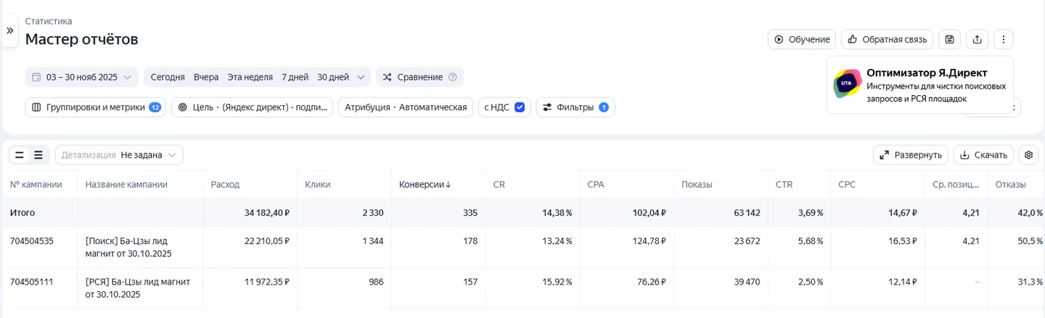Click the spend value 22 210,05 ₽
Screen dimensions: 1045x318
coord(266,240)
